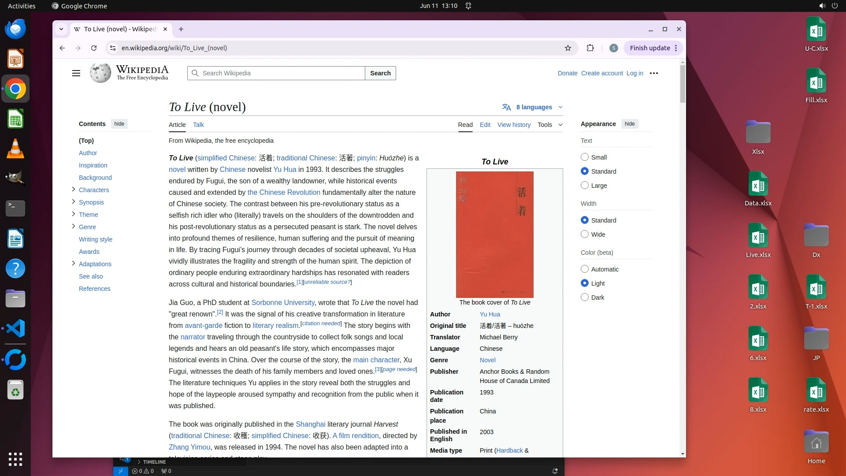Click the book cover image of To Live
846x476 pixels.
click(x=494, y=234)
